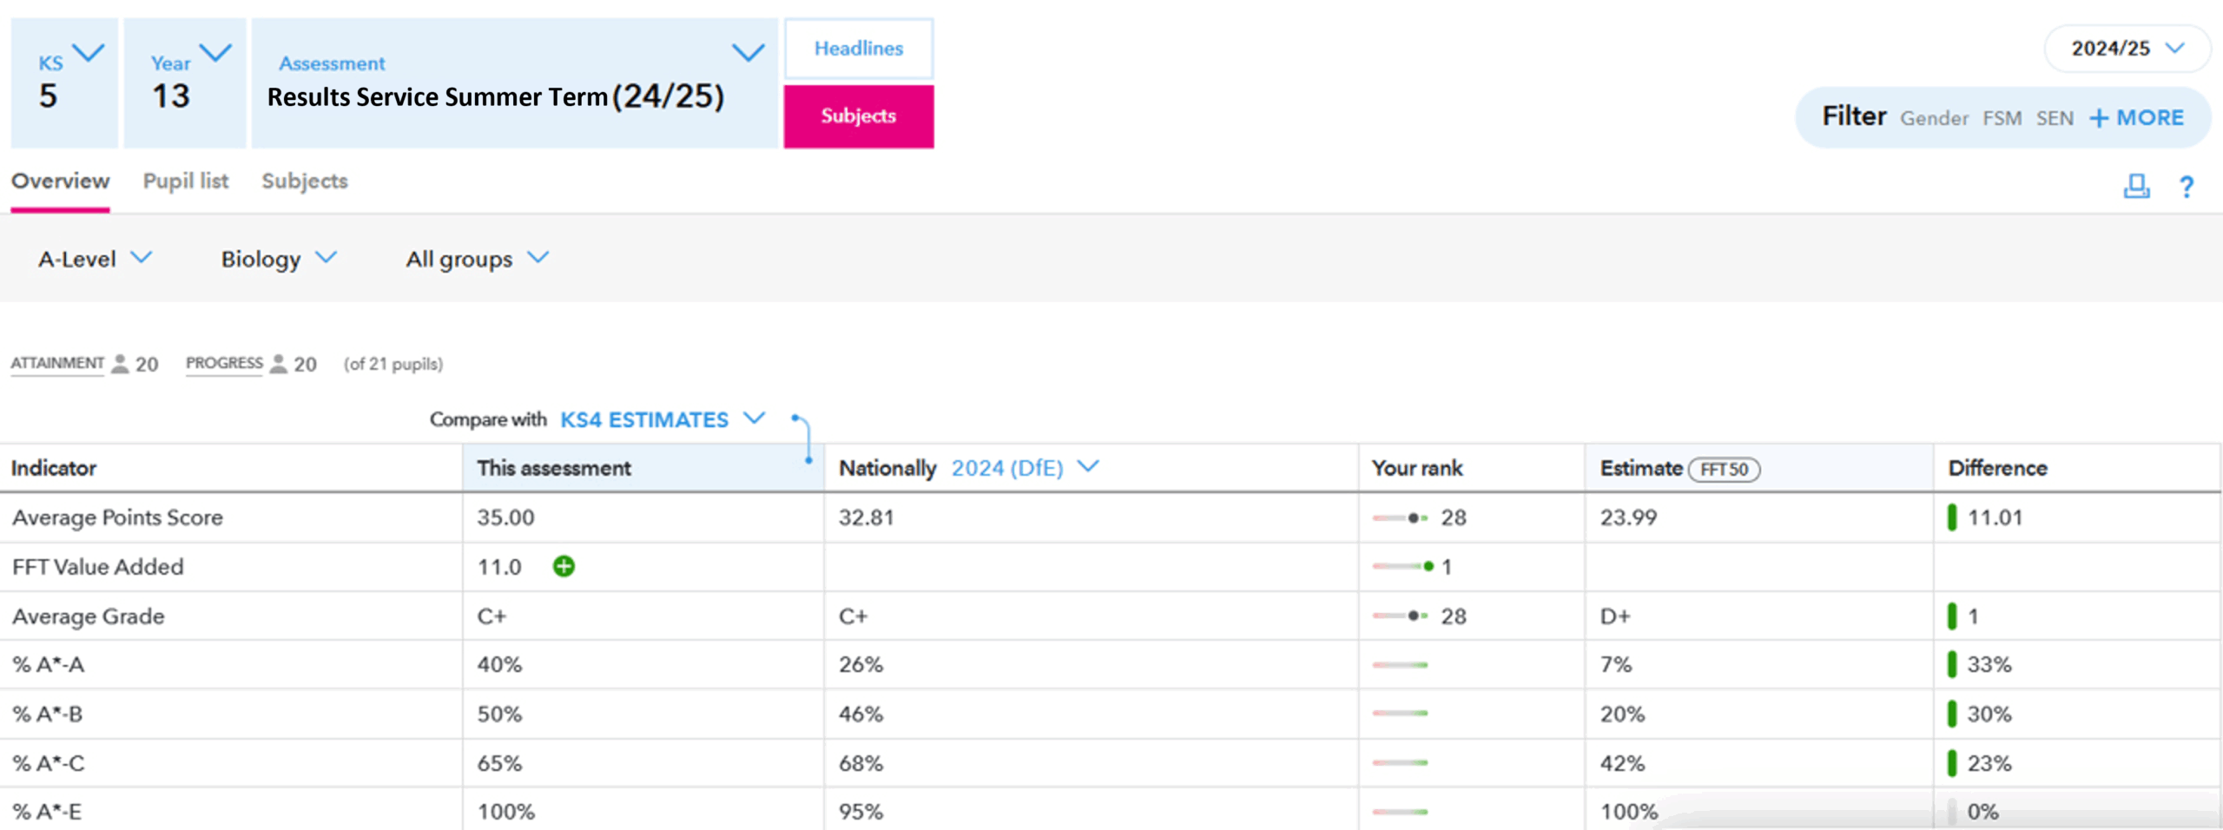Click the print icon
This screenshot has height=830, width=2223.
(x=2135, y=186)
